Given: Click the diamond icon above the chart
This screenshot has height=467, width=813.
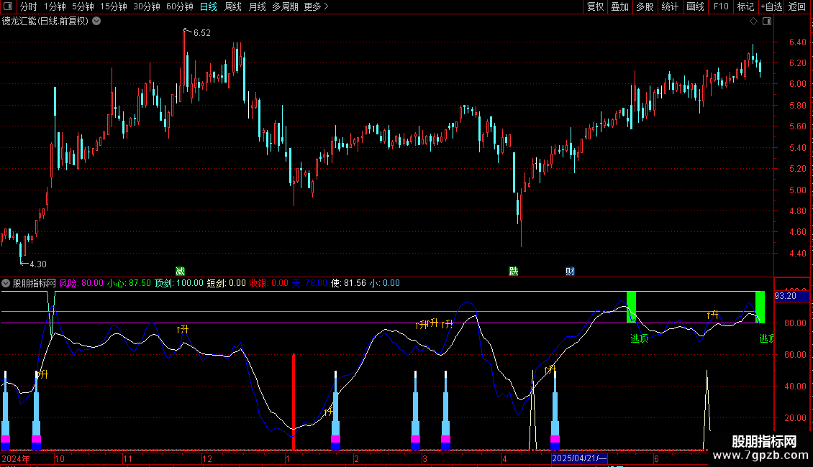Looking at the screenshot, I should [753, 22].
